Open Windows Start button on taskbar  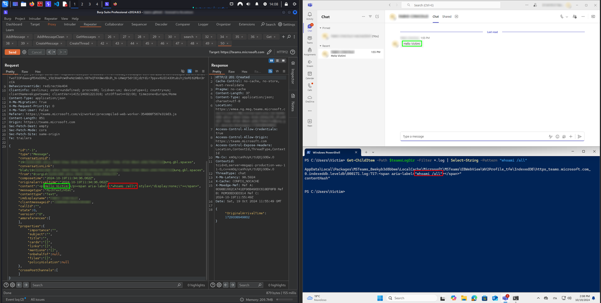380,298
